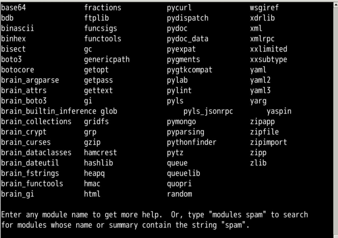Click the brain_builtin_inference entry
The height and width of the screenshot is (238, 338).
point(49,111)
